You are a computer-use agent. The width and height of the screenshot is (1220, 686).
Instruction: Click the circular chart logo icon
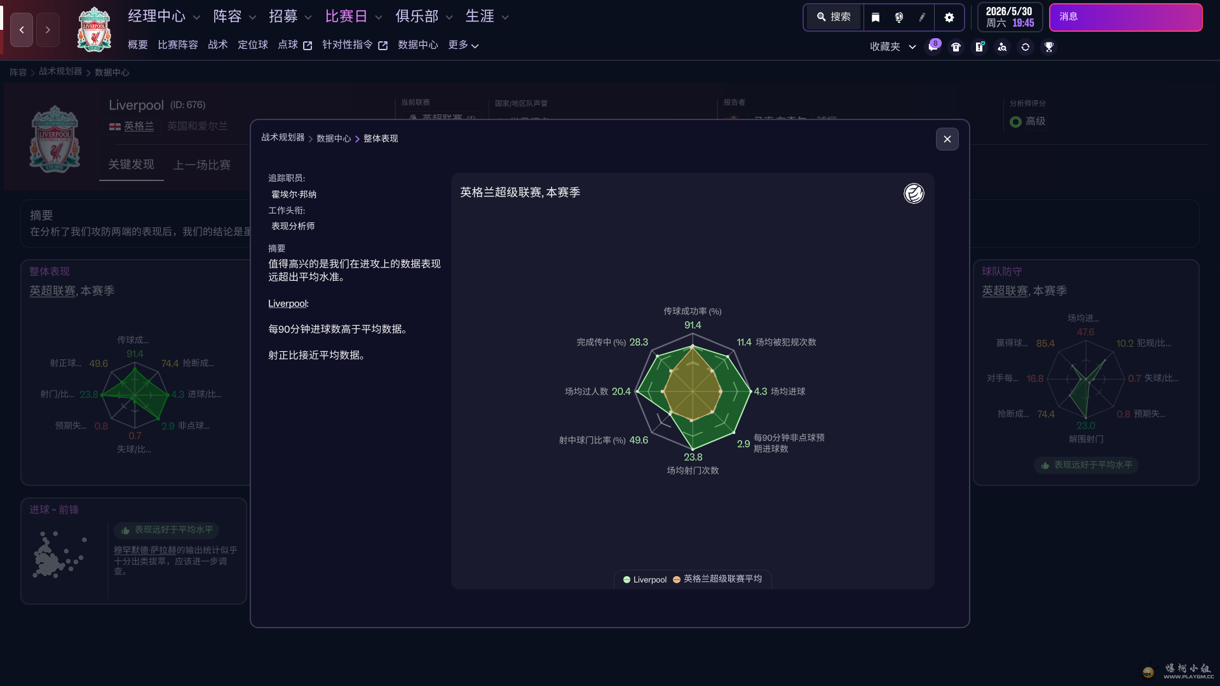pos(914,193)
